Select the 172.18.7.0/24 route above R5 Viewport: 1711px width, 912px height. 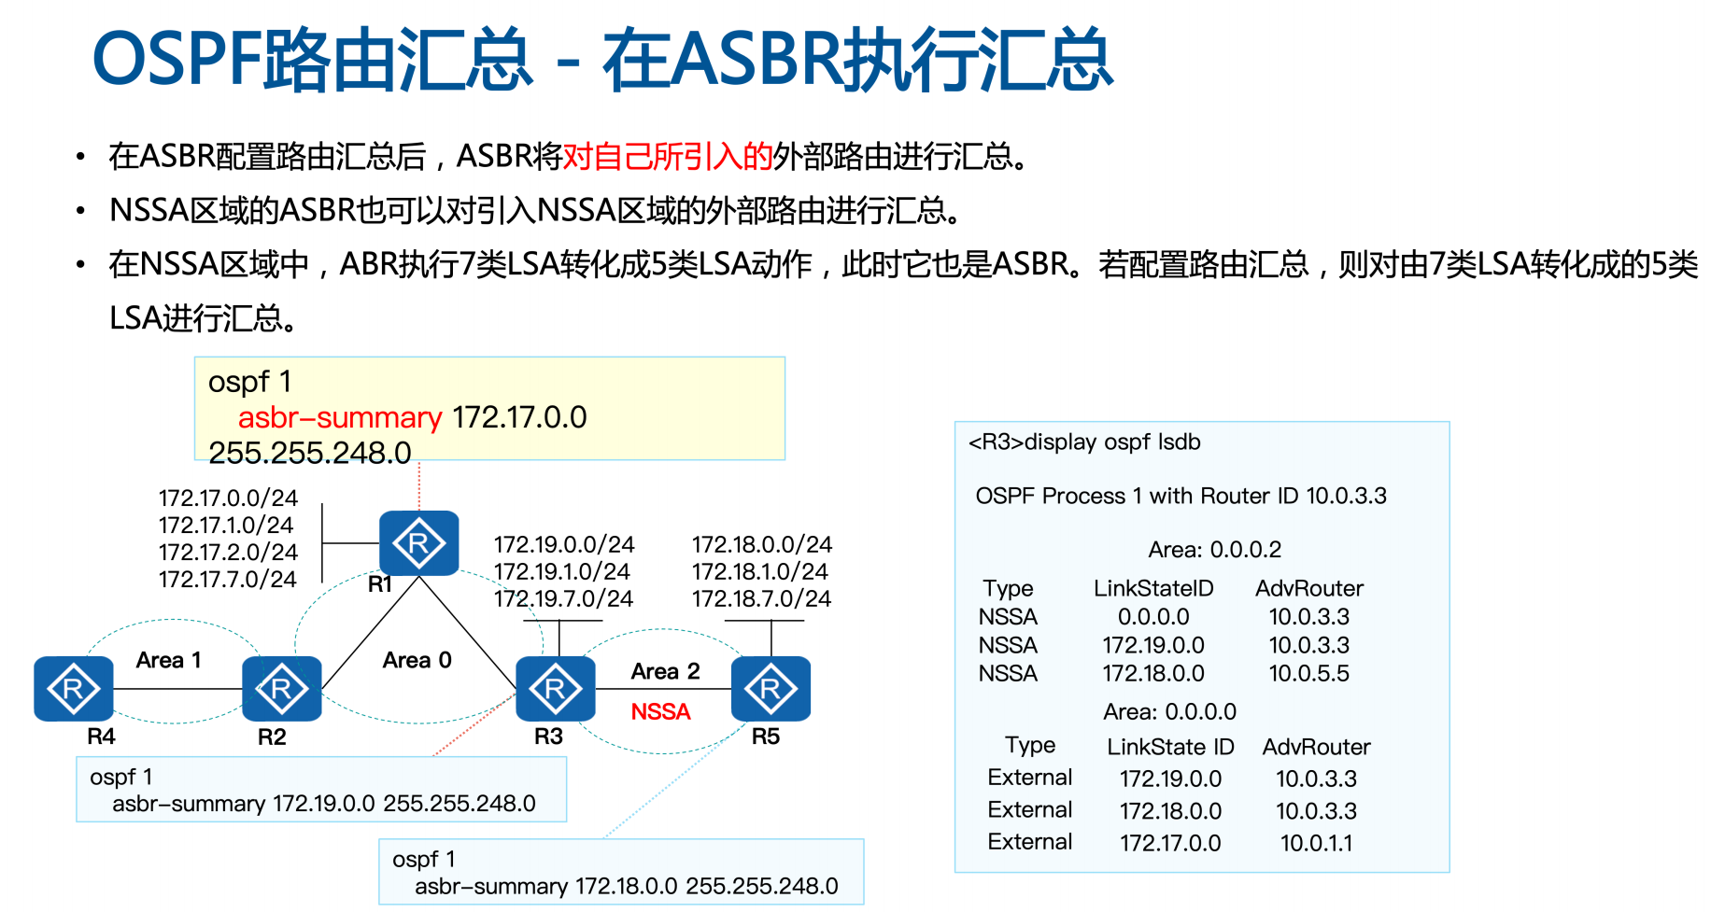click(x=761, y=598)
